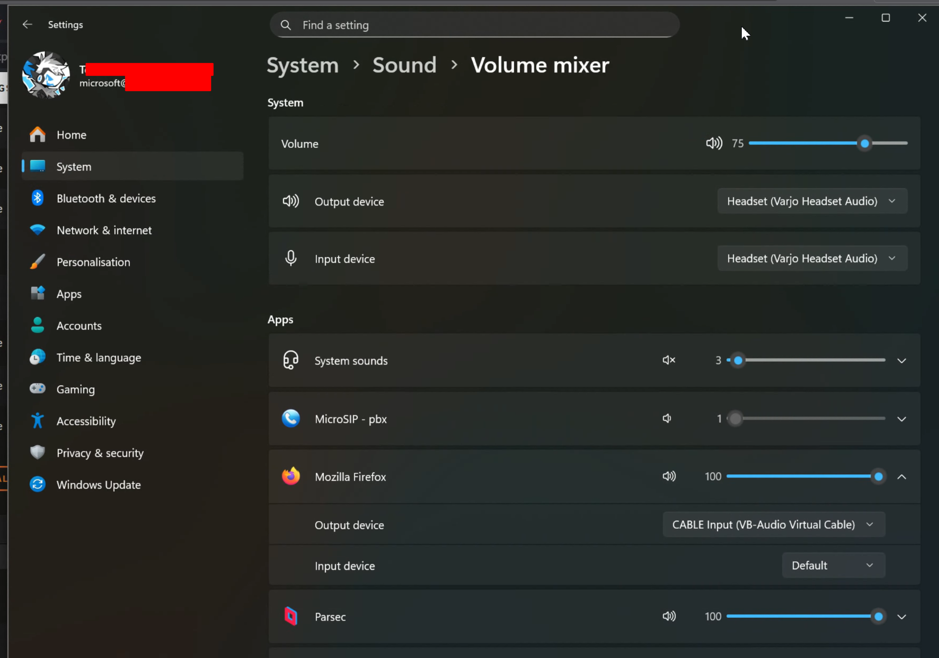Click the System sounds headphone icon

[291, 360]
